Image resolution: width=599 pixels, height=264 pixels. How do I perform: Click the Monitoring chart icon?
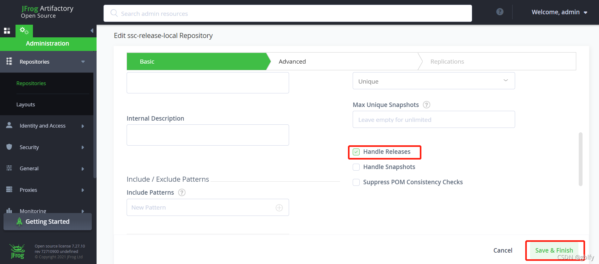(9, 211)
